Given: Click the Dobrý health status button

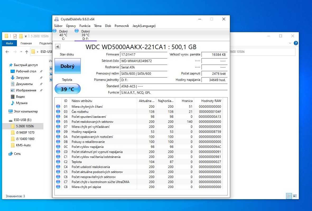Looking at the screenshot, I should coord(67,66).
